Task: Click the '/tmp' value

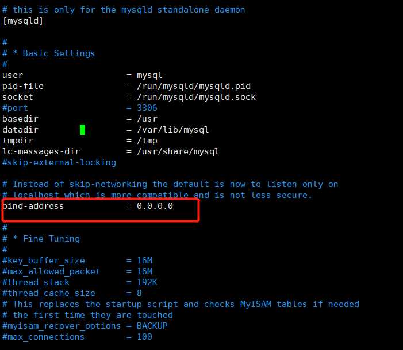Action: (x=147, y=141)
